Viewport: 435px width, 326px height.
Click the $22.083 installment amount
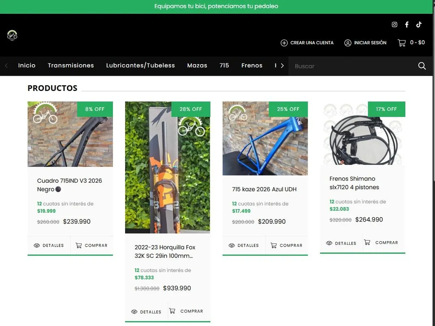point(339,209)
